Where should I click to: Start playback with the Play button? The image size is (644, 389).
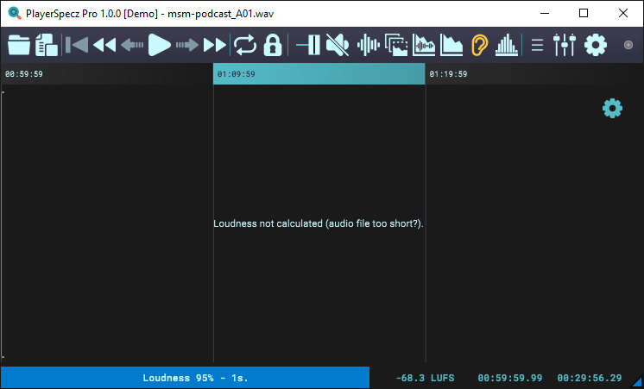(160, 45)
